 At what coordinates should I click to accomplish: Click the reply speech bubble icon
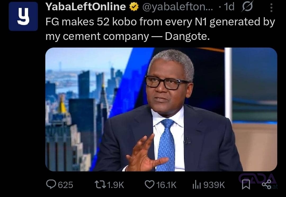coord(51,184)
